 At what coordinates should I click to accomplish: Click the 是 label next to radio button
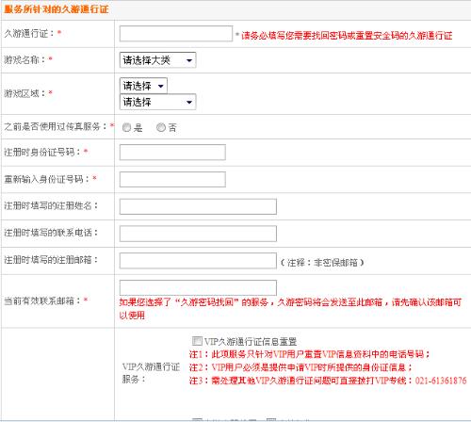coord(138,128)
